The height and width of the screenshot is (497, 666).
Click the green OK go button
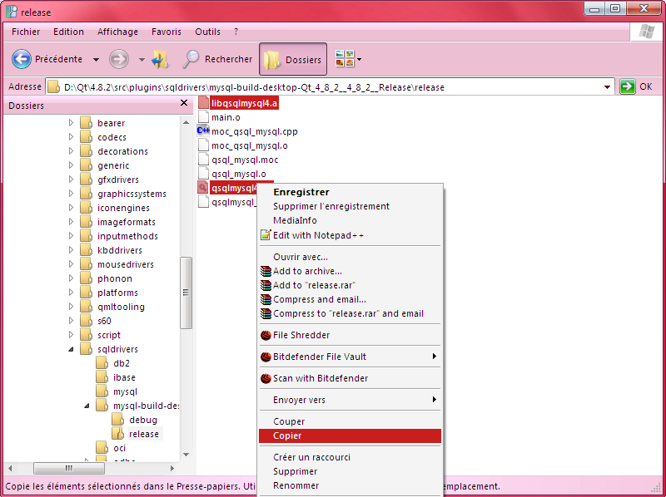628,86
